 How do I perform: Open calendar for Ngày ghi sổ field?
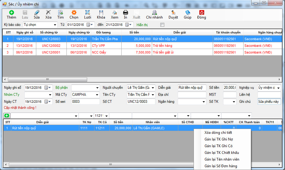point(48,88)
